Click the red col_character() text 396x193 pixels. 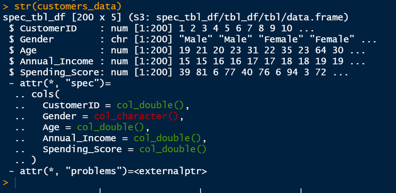136,116
